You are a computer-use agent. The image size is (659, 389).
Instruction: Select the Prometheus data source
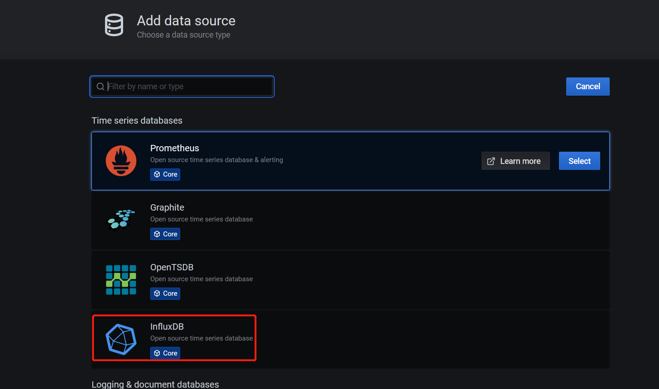[x=579, y=161]
